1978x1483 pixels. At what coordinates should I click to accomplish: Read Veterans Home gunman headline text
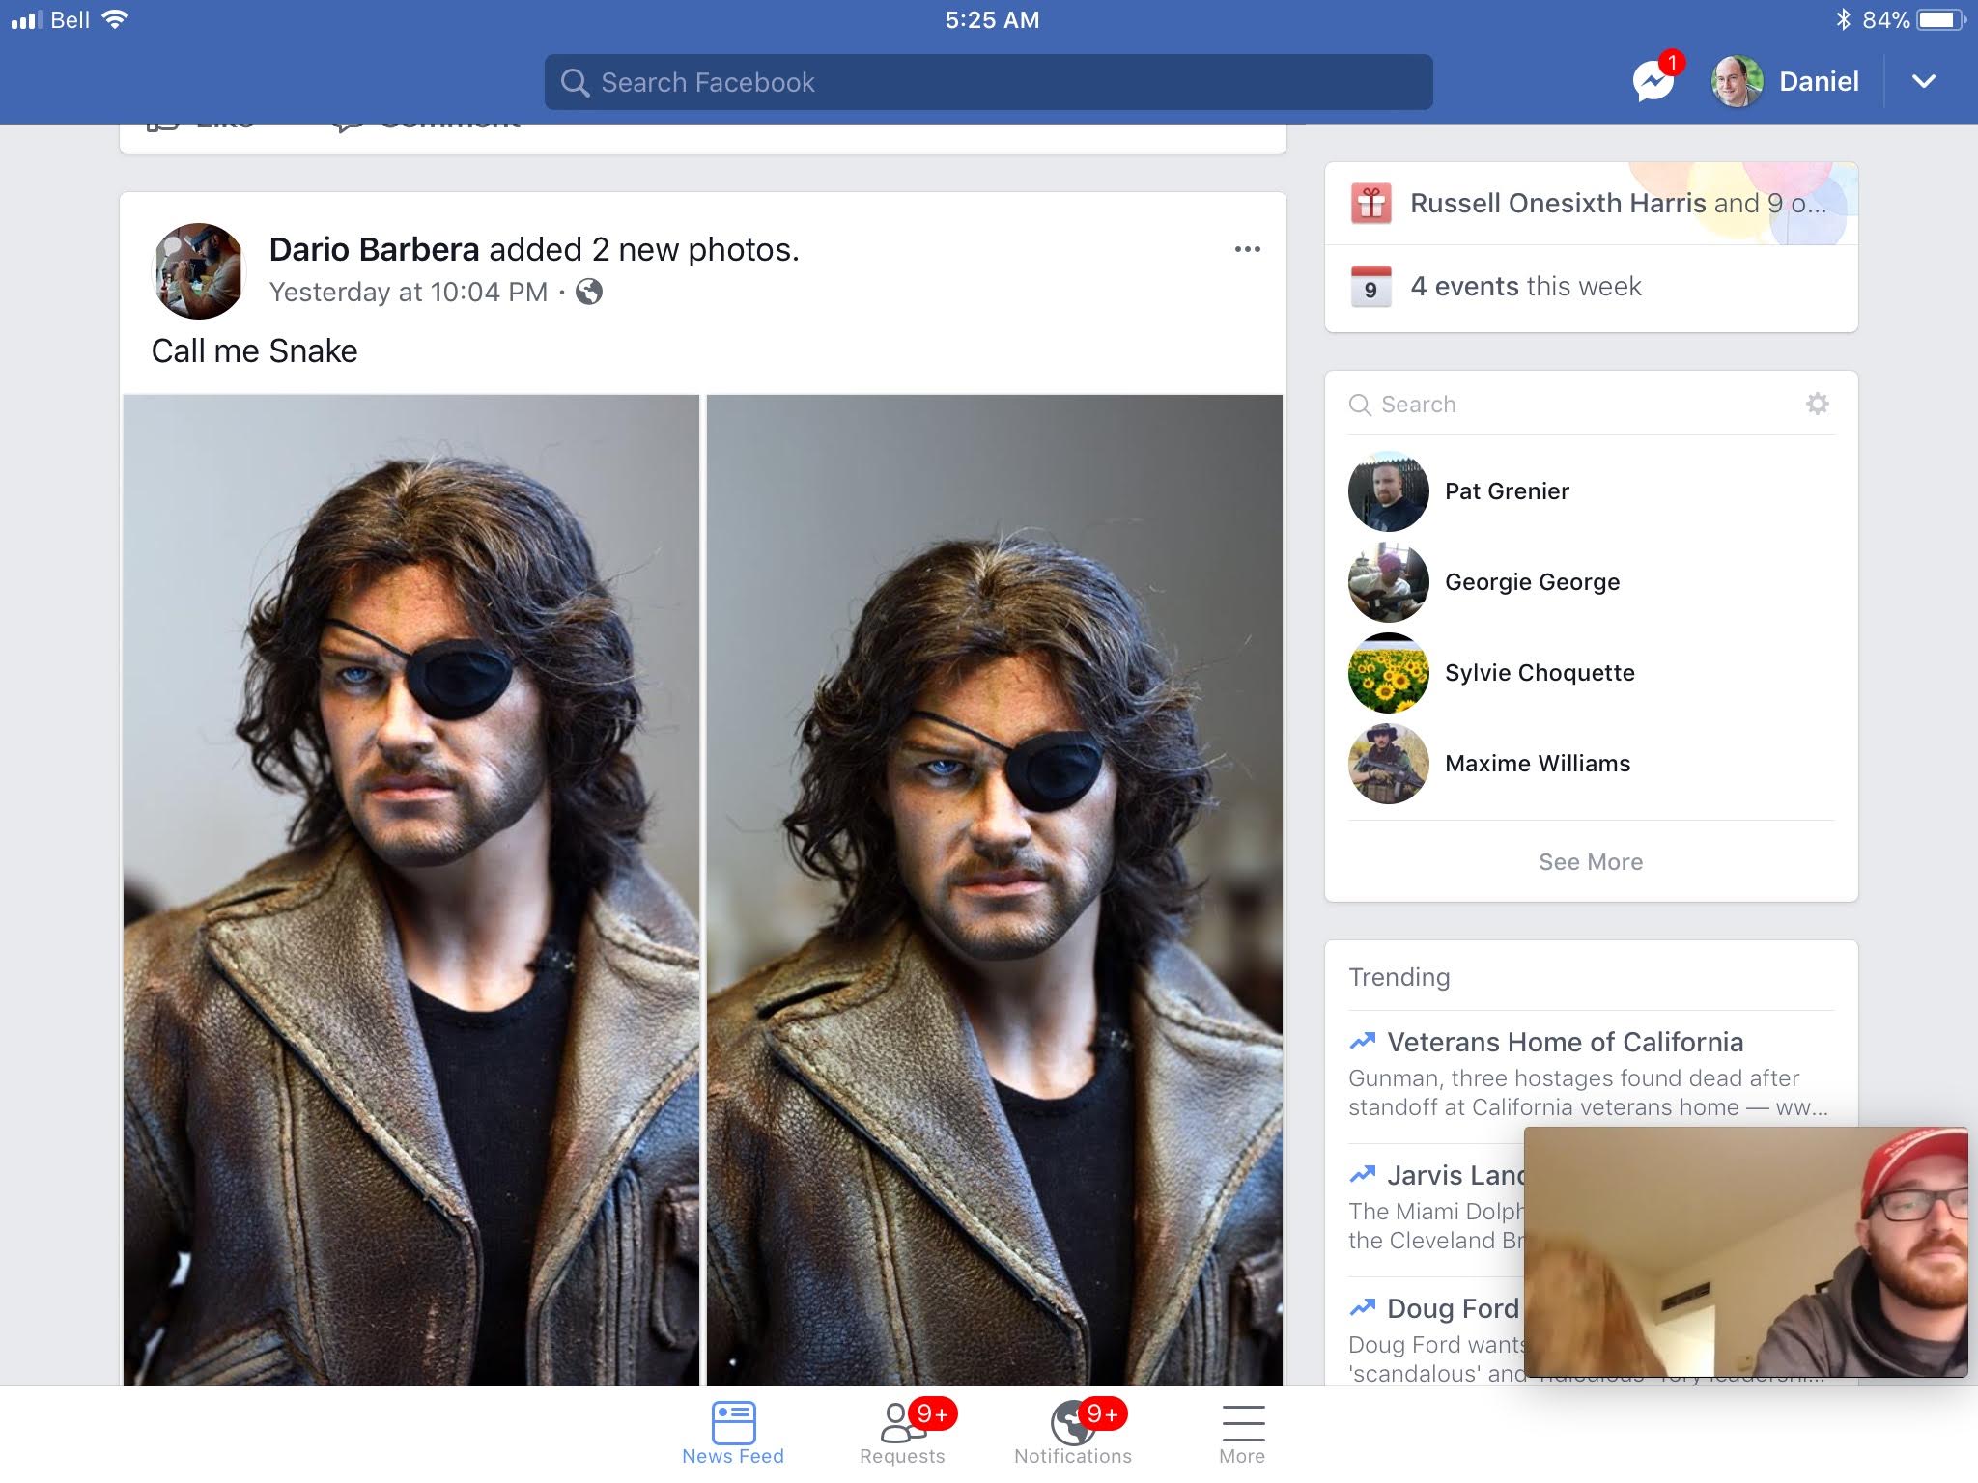[1588, 1093]
